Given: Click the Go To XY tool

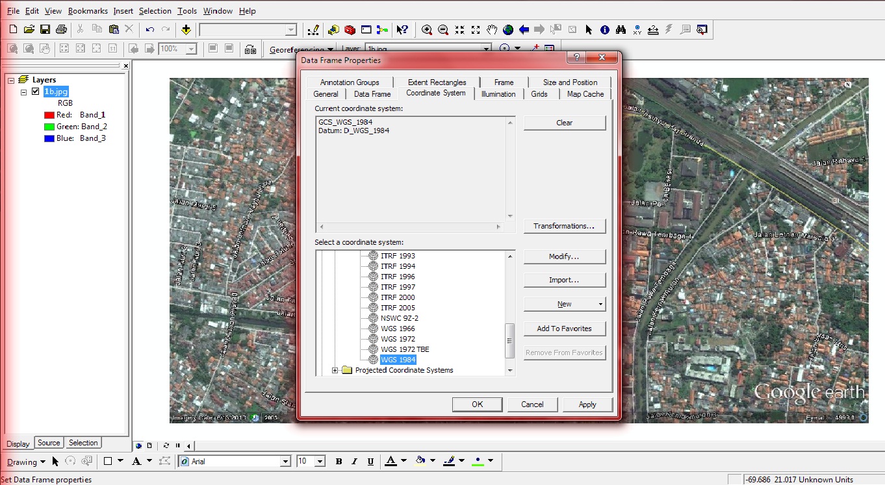Looking at the screenshot, I should pyautogui.click(x=637, y=29).
